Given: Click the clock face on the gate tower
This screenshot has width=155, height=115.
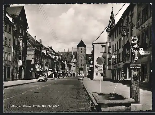Looking at the screenshot, I should (x=81, y=57).
